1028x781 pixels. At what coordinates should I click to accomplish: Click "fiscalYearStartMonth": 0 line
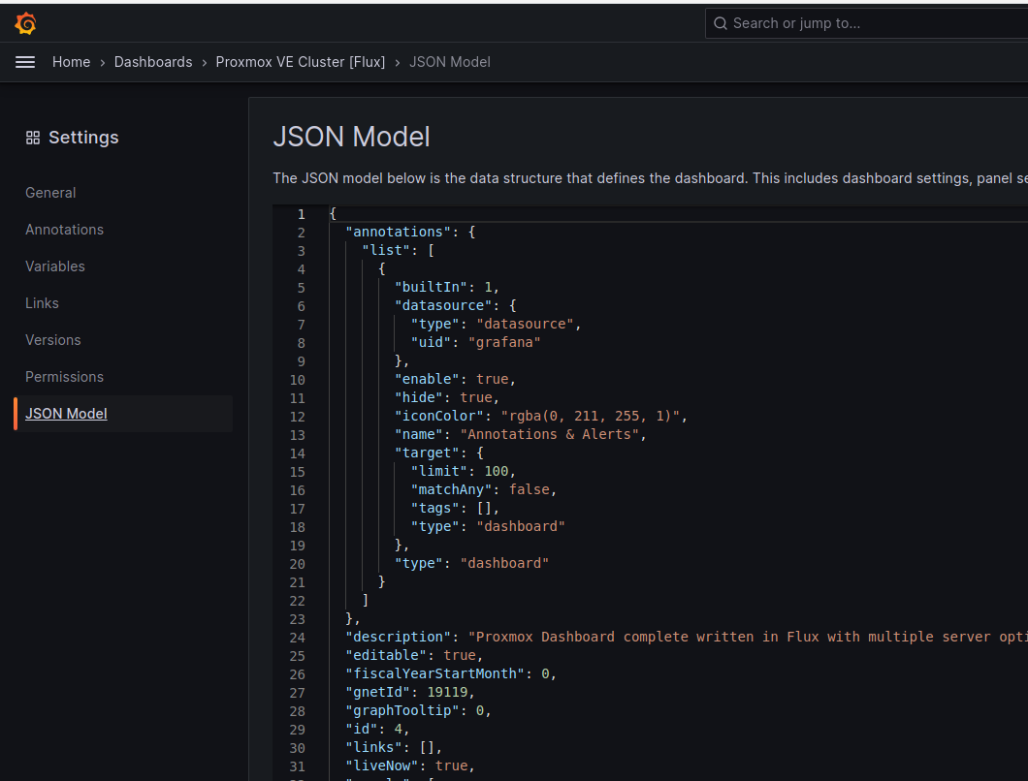coord(451,673)
